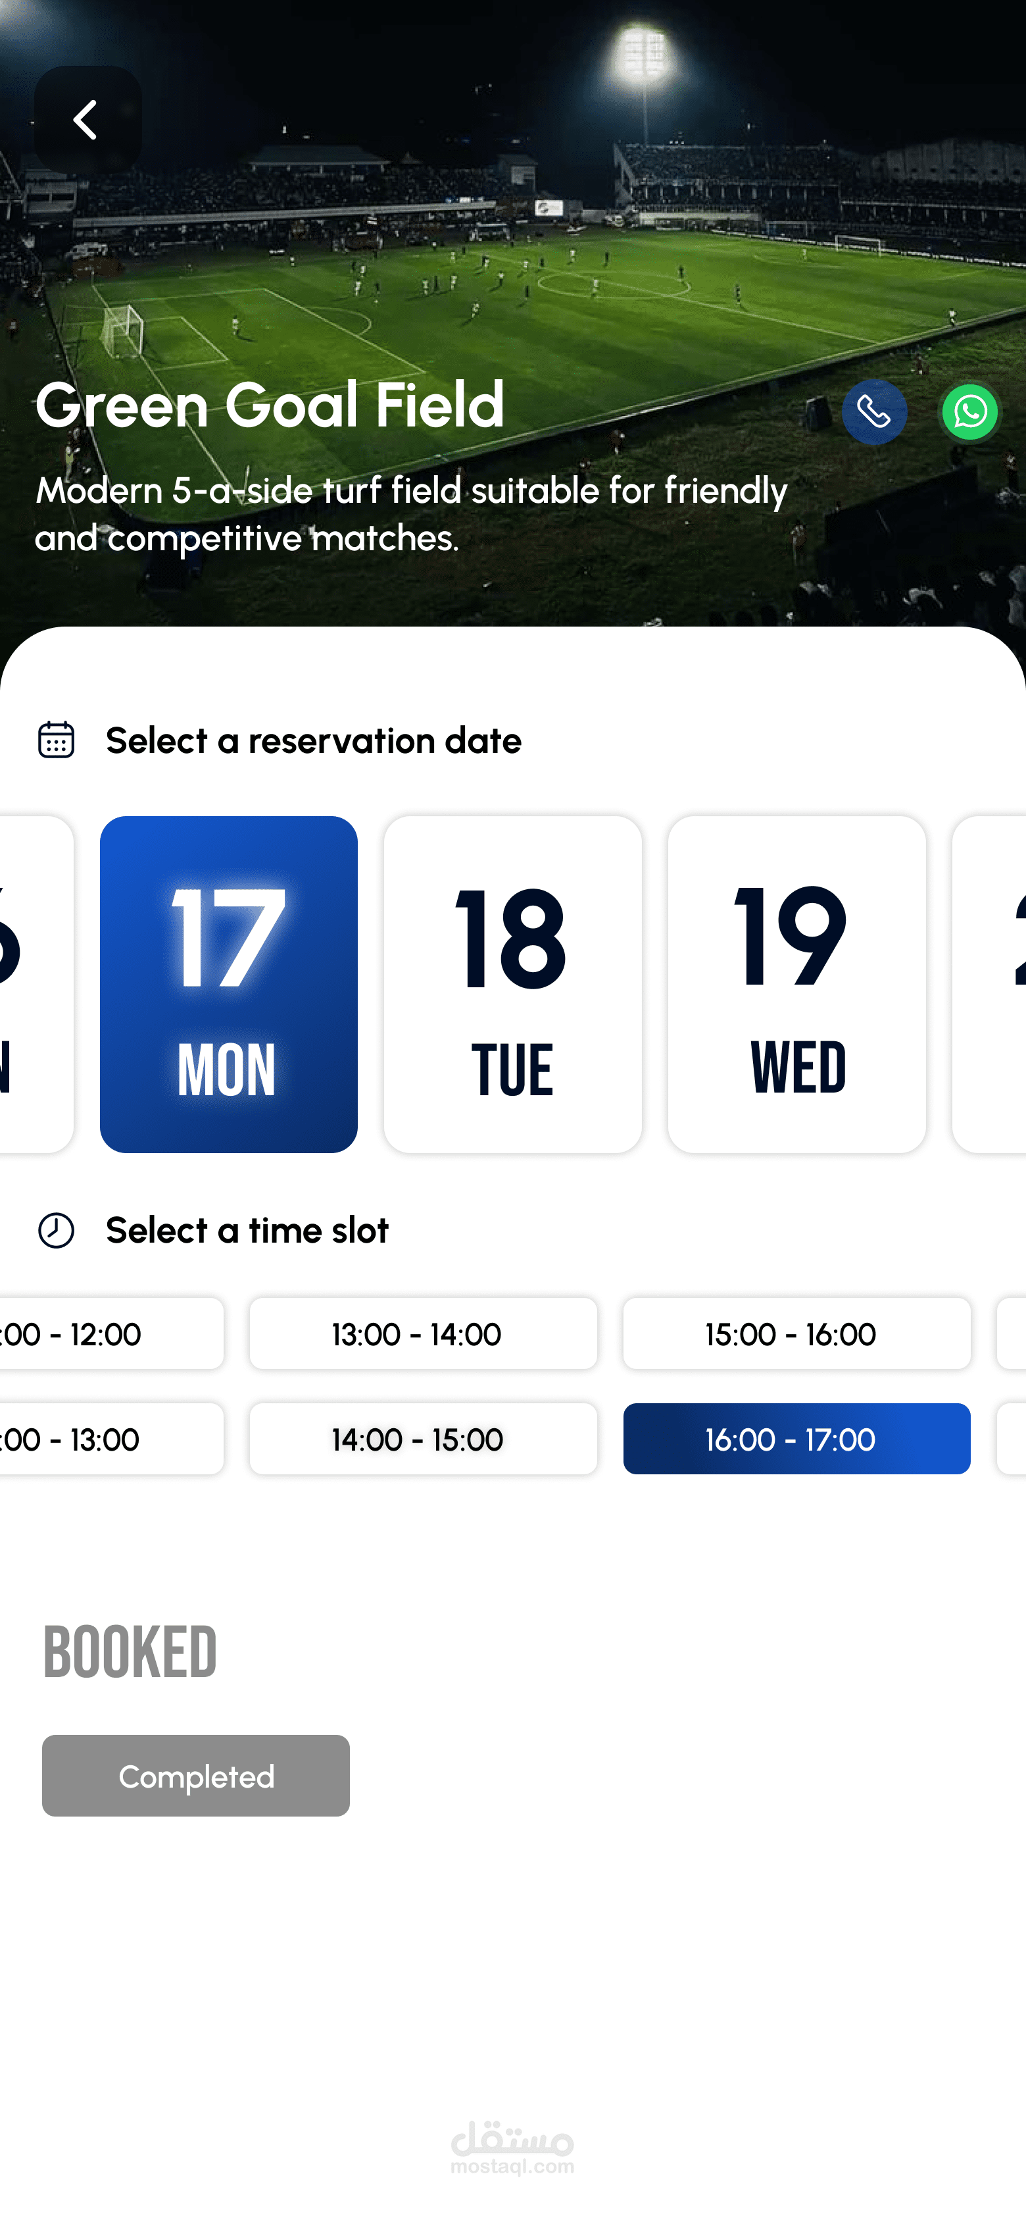This screenshot has height=2222, width=1026.
Task: Tap the phone call icon
Action: (873, 412)
